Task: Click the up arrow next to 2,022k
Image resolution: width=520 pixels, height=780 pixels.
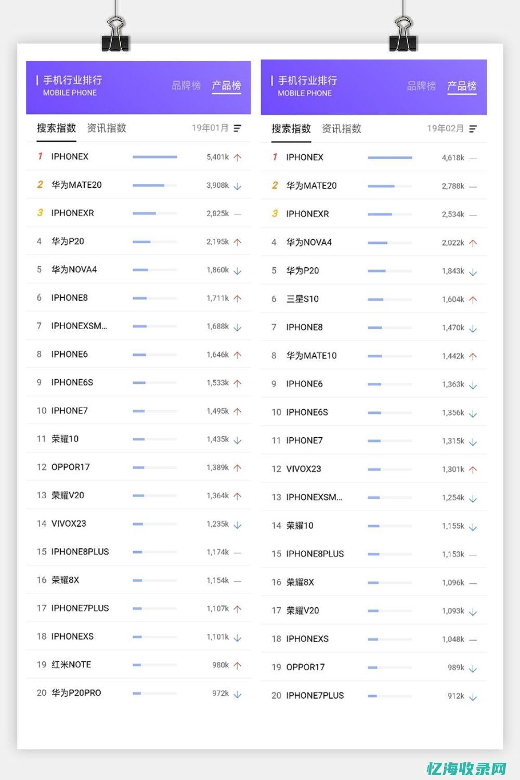Action: pyautogui.click(x=473, y=243)
